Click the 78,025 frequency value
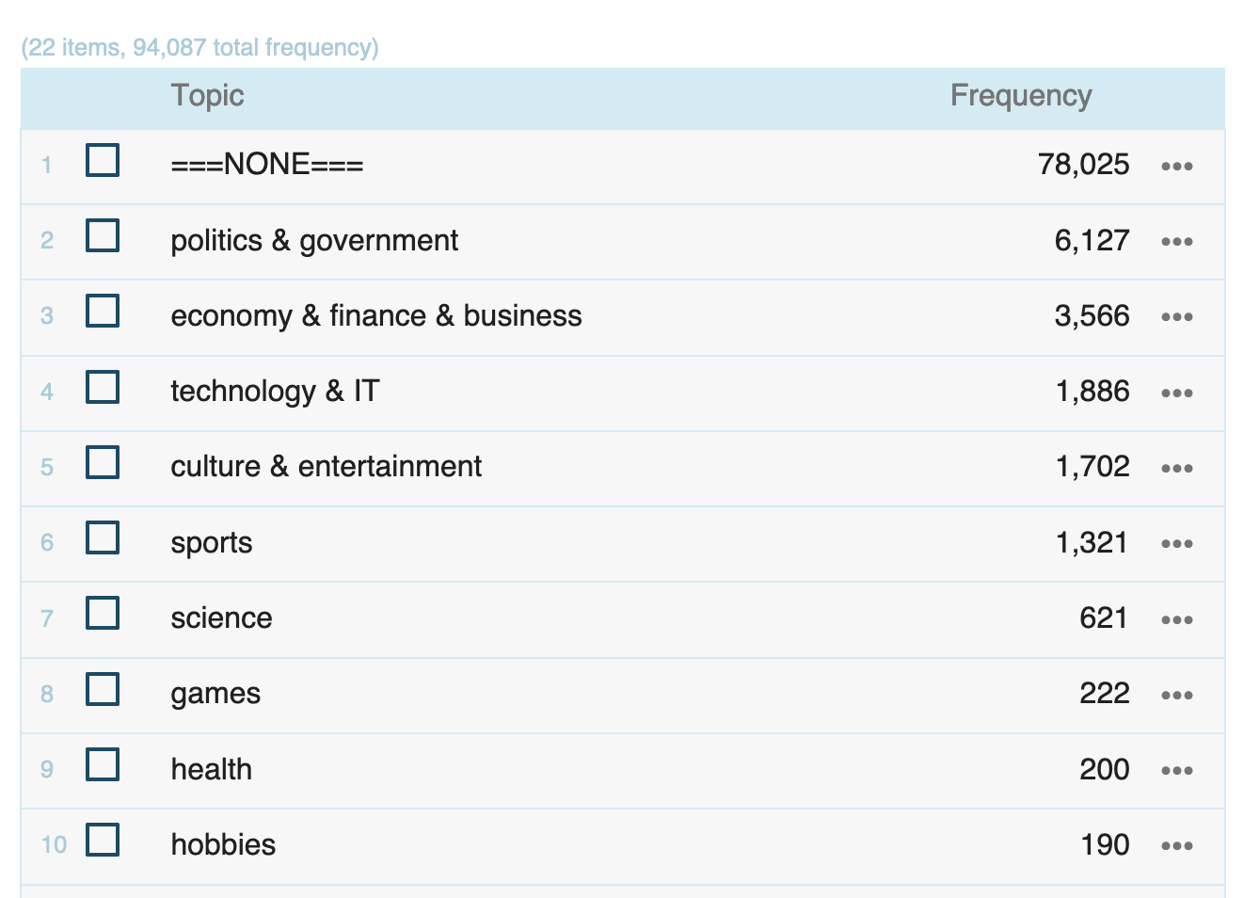 1083,165
